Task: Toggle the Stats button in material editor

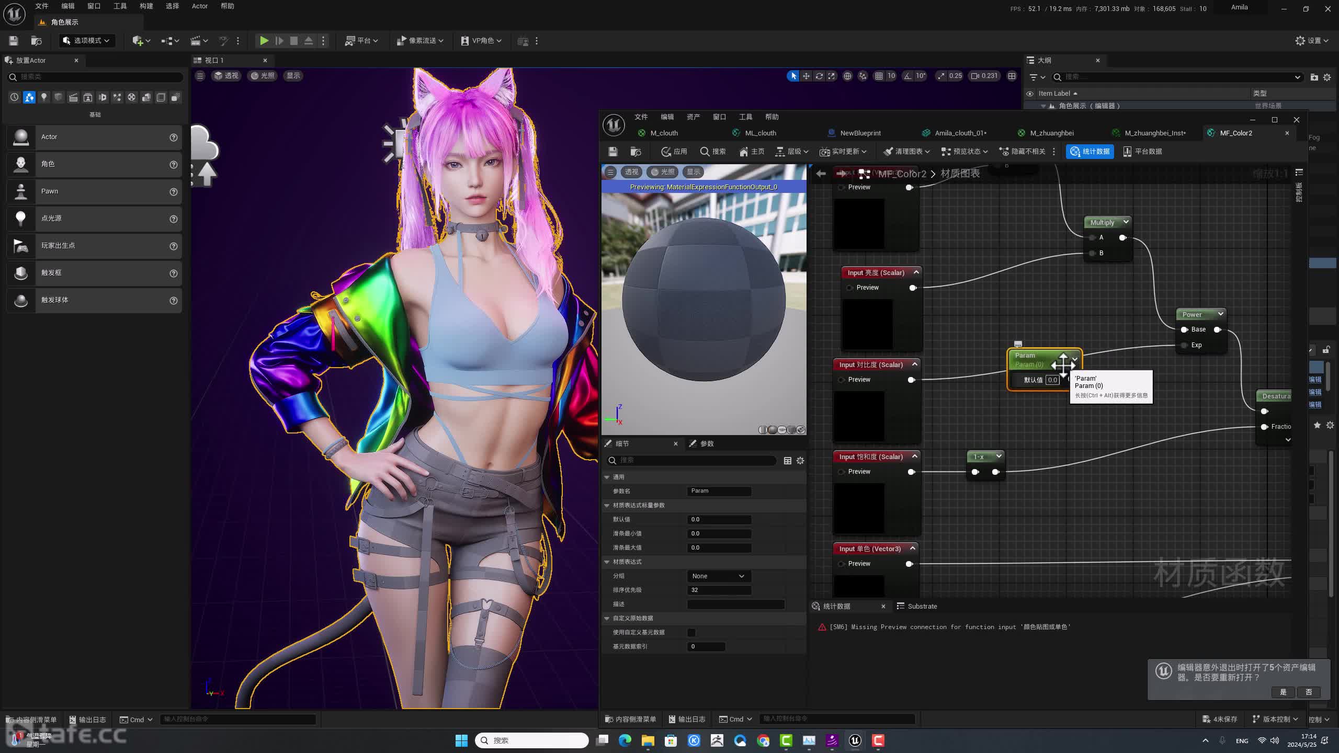Action: [x=1090, y=152]
